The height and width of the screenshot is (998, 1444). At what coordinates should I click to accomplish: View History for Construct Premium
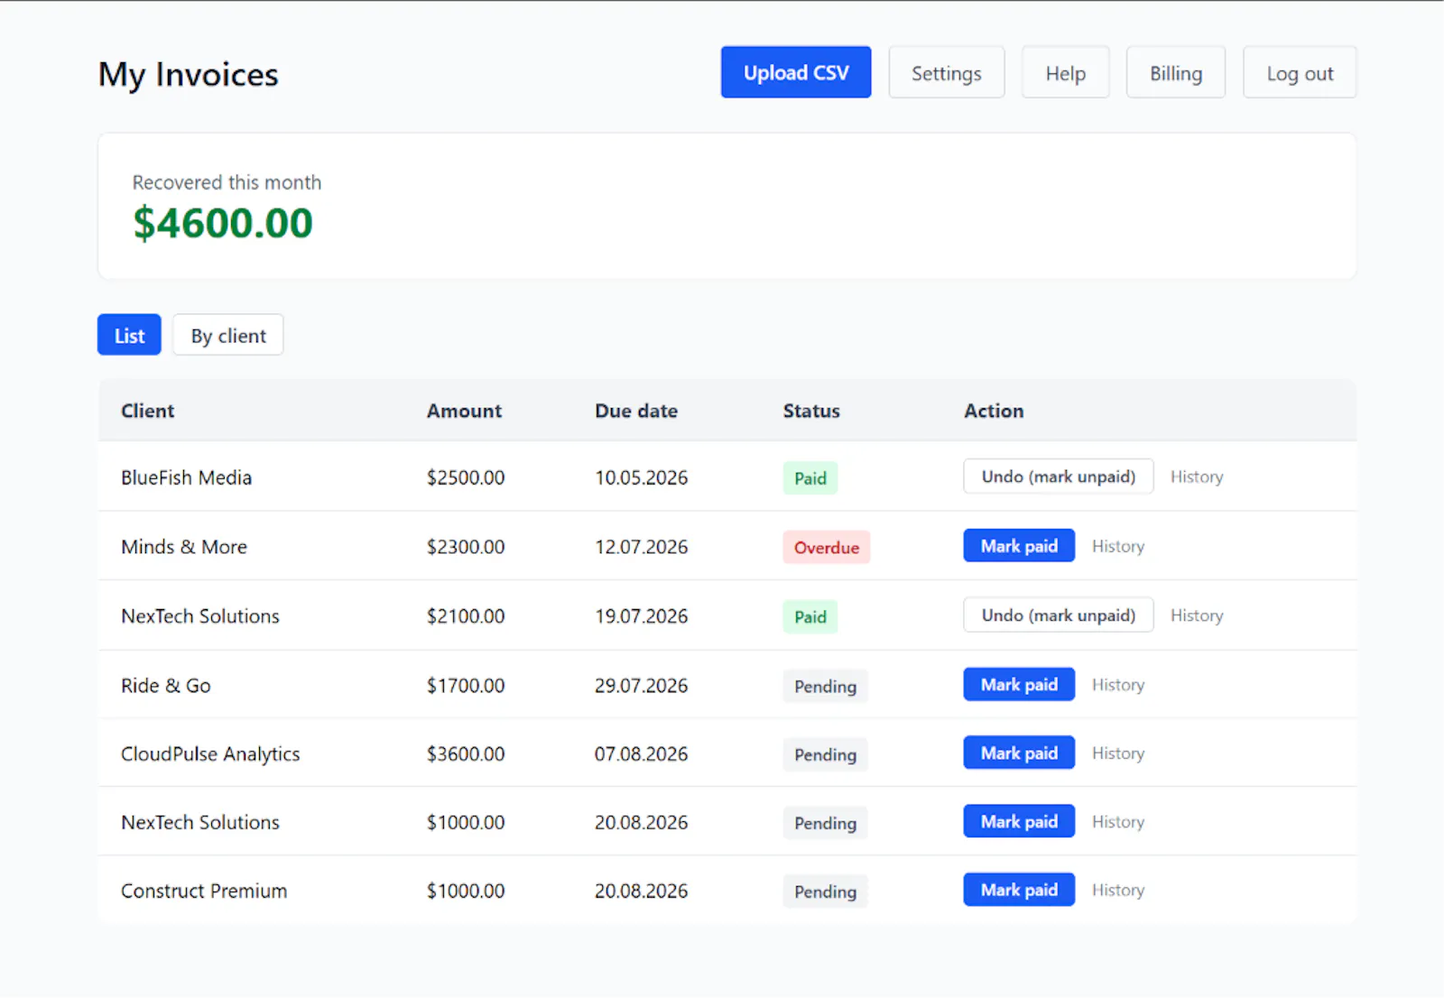(1118, 890)
